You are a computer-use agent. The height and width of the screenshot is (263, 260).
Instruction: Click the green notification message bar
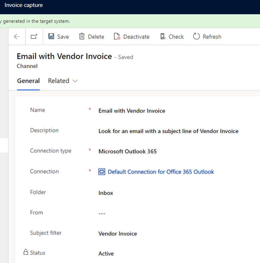click(130, 21)
